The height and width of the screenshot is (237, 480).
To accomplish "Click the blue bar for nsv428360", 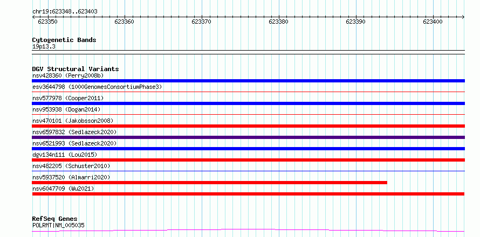I will (248, 81).
